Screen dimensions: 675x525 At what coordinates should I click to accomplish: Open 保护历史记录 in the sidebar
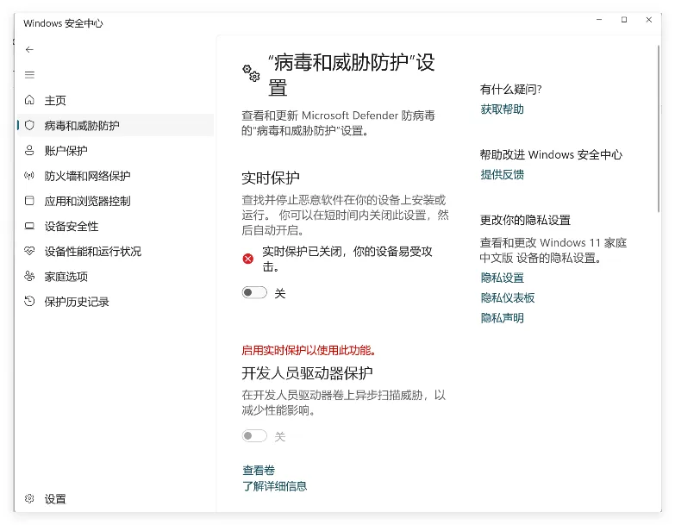click(x=115, y=302)
